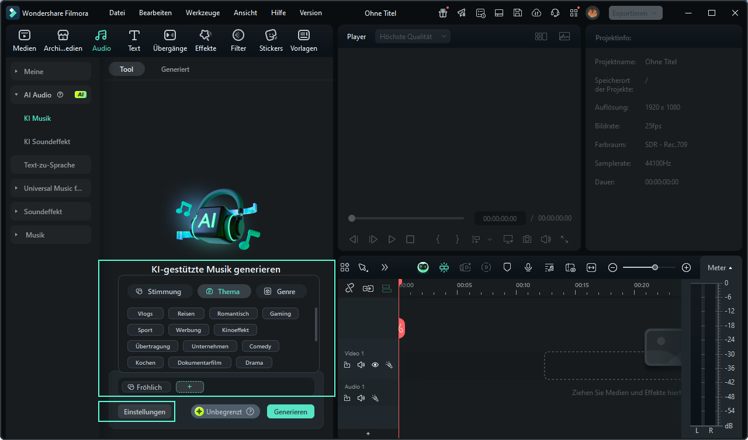Toggle player volume speaker icon
The image size is (748, 440).
(x=546, y=239)
